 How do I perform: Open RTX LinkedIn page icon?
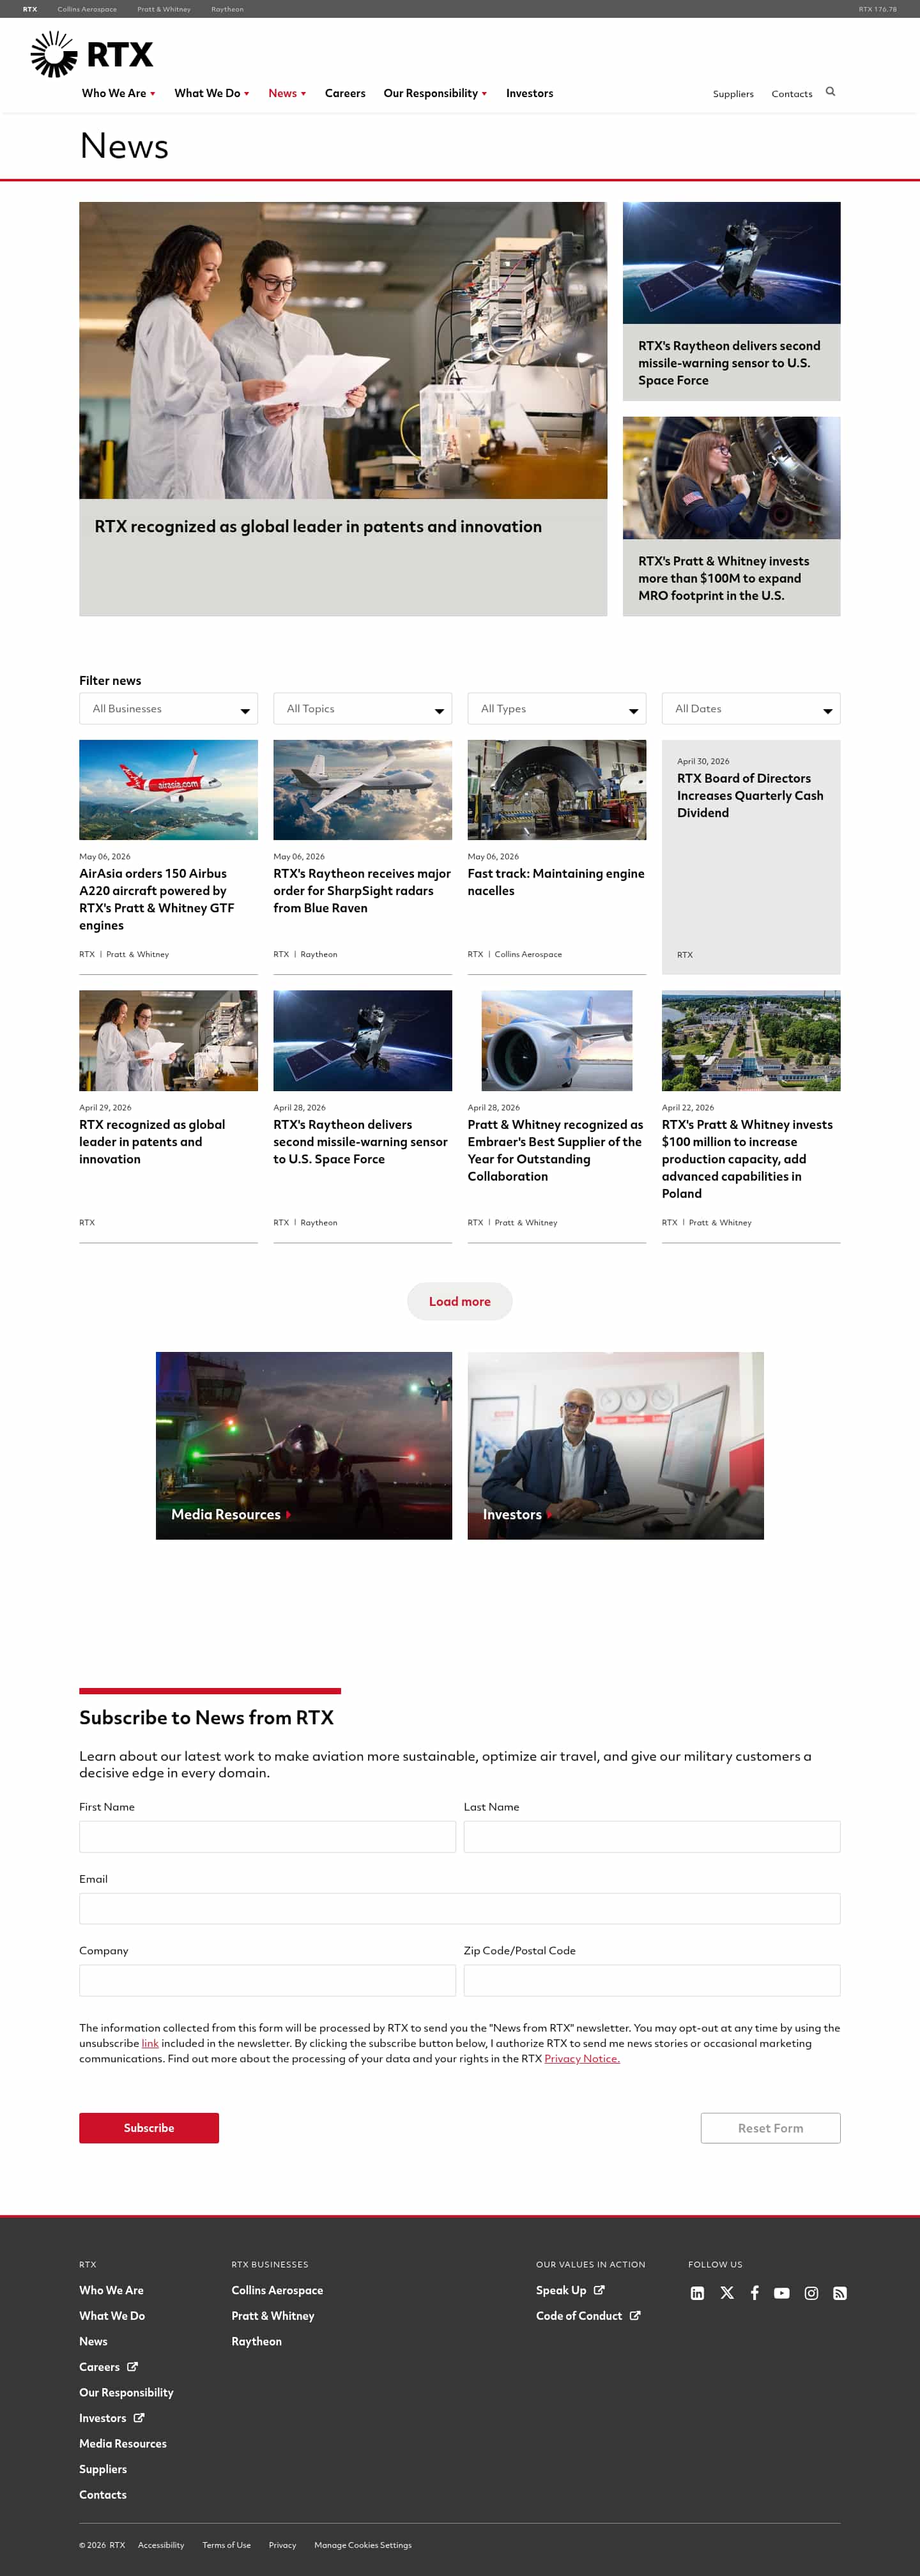pos(698,2293)
